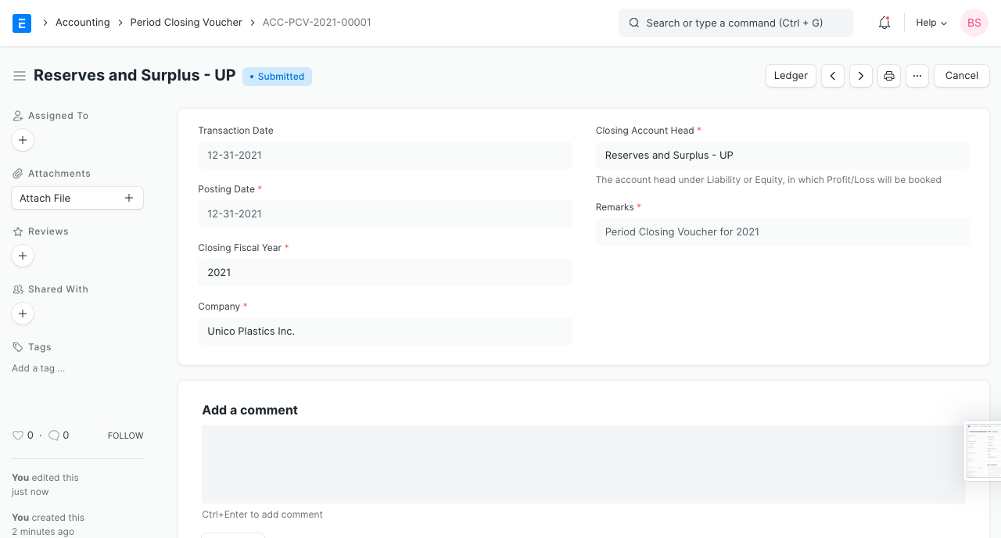1001x538 pixels.
Task: Add an assignee with the plus button
Action: (23, 140)
